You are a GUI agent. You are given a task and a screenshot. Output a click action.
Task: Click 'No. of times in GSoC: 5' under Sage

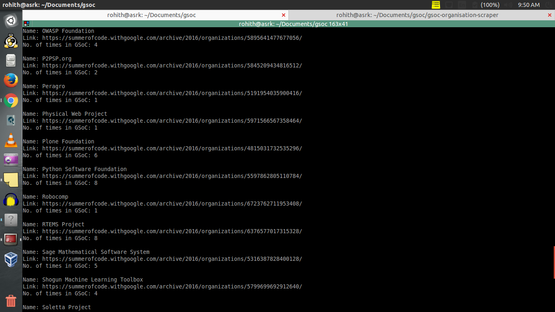(x=60, y=266)
